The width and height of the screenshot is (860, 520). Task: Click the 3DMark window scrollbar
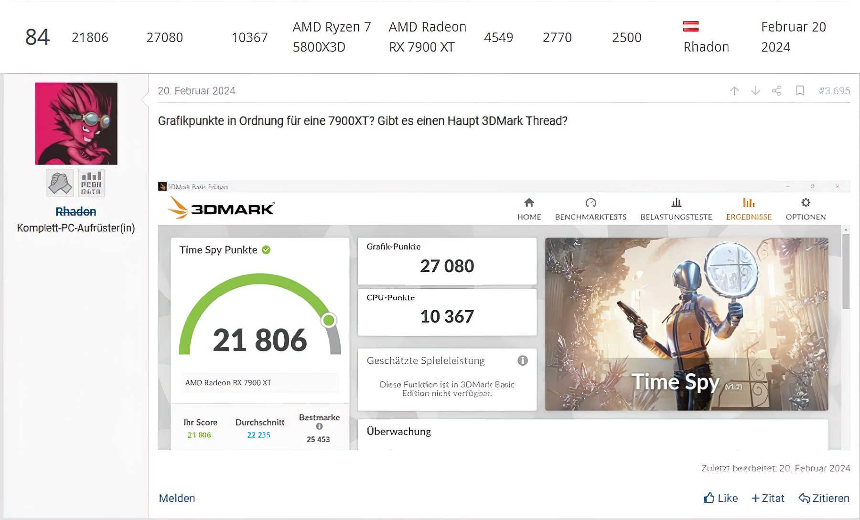846,271
